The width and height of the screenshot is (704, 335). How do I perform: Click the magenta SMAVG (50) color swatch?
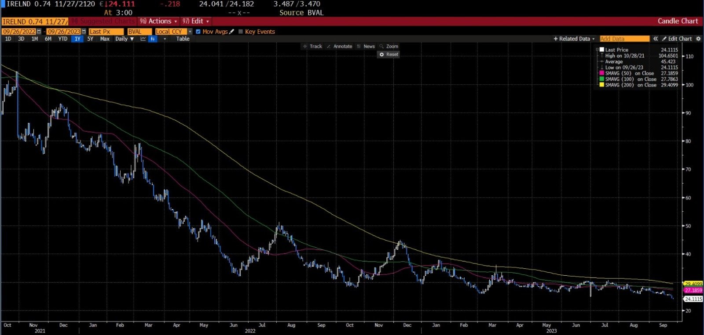pos(602,73)
